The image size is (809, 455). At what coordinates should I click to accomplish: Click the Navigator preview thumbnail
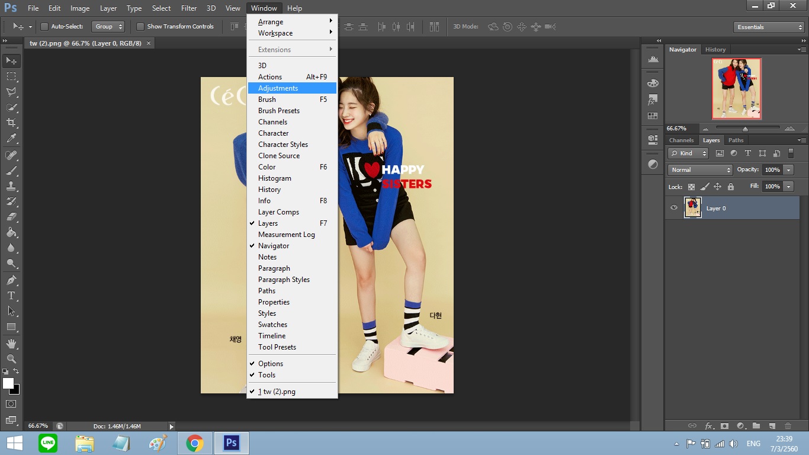point(736,88)
